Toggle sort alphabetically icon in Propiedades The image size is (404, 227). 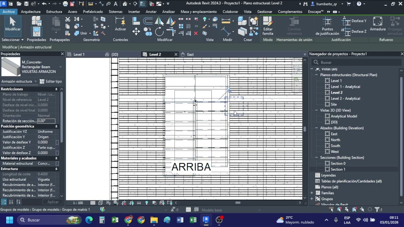11,202
